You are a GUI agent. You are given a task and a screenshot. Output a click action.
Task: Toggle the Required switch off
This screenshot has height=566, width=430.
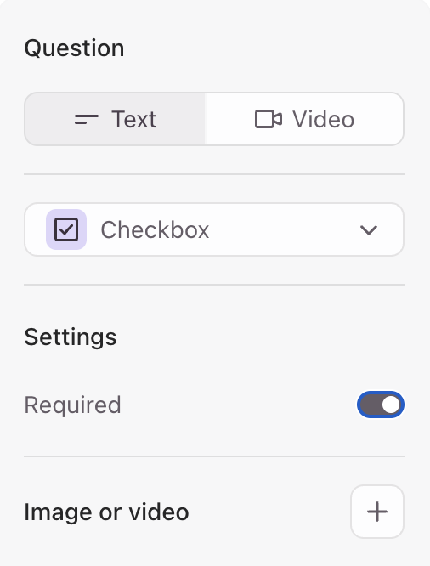click(381, 405)
